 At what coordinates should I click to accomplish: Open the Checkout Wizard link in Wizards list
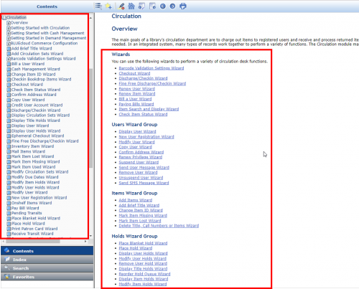click(x=134, y=73)
